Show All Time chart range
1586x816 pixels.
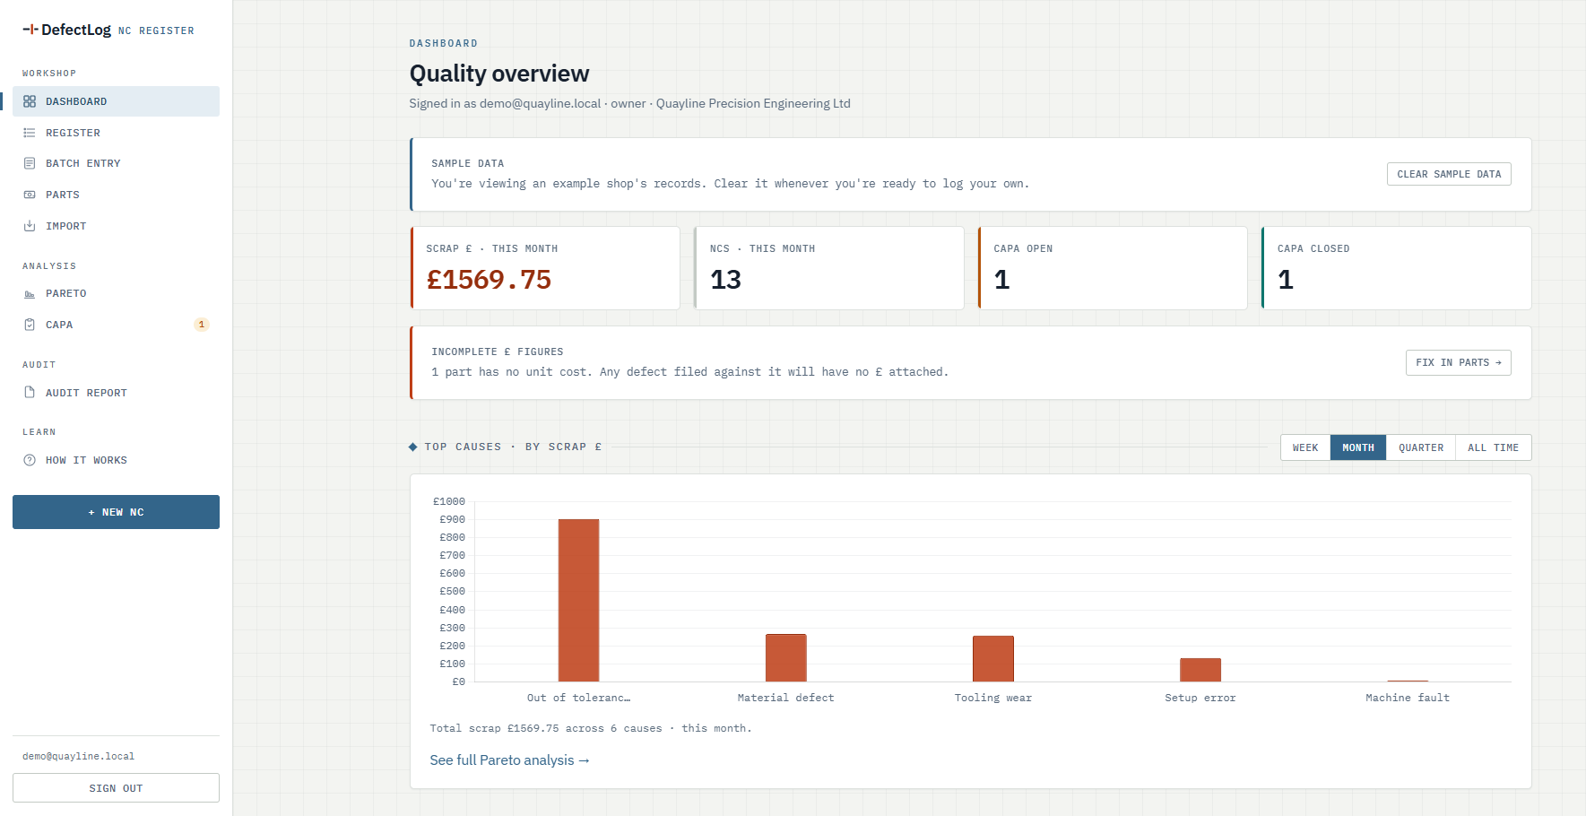pyautogui.click(x=1494, y=447)
